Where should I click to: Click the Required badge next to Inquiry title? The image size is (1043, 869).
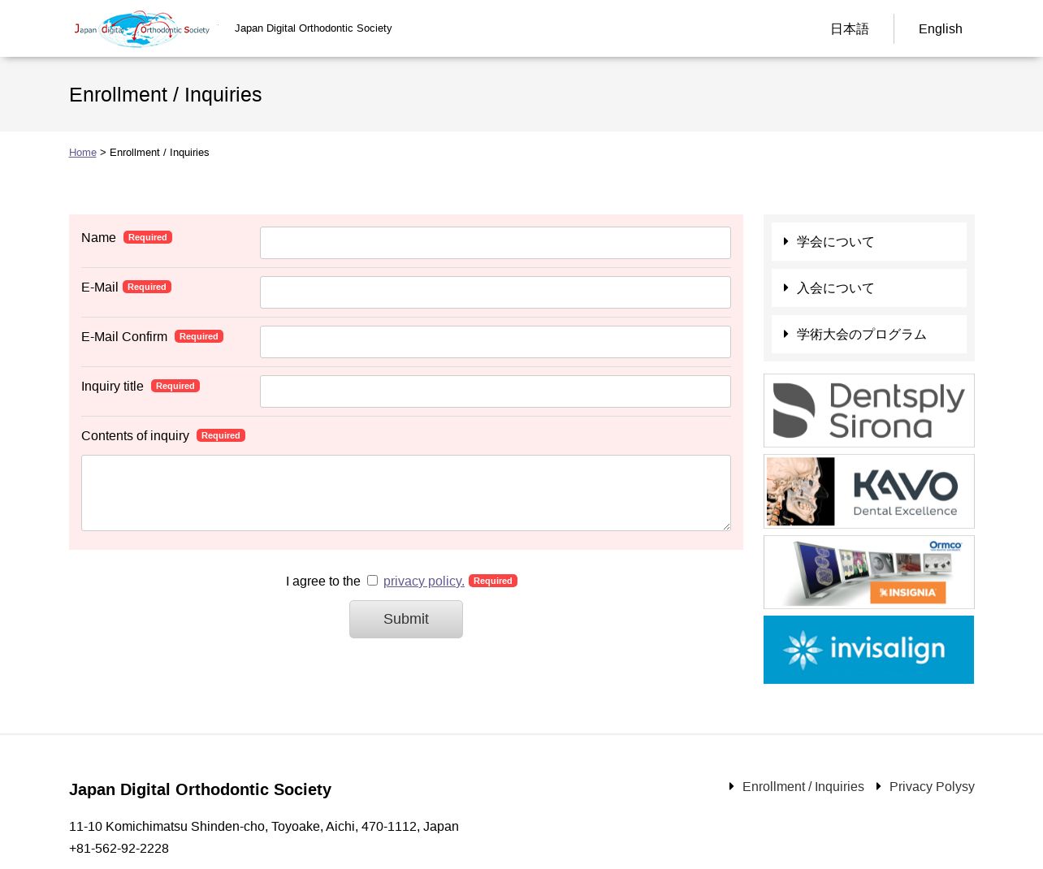175,386
